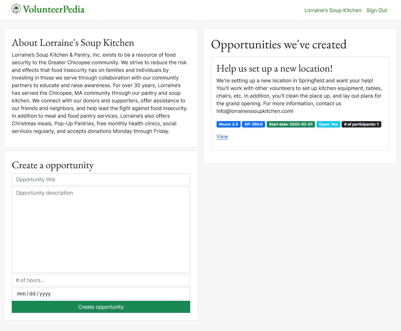This screenshot has height=331, width=401.
Task: Sign Out of the account
Action: (377, 10)
